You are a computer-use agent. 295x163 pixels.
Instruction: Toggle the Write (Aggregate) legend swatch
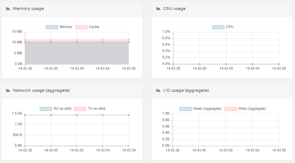[x=230, y=109]
